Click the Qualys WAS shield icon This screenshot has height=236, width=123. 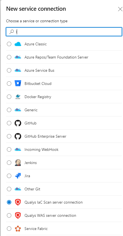[x=18, y=215]
